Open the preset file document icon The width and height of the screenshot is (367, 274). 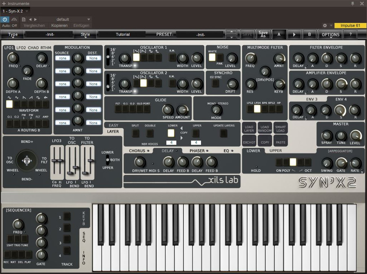[23, 20]
